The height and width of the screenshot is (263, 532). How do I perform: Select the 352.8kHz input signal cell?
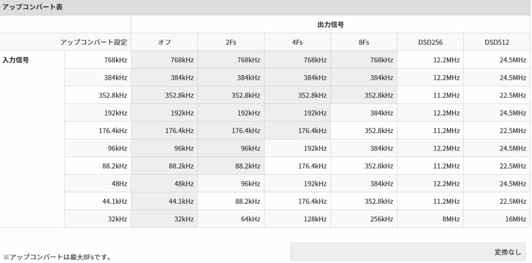pyautogui.click(x=98, y=95)
